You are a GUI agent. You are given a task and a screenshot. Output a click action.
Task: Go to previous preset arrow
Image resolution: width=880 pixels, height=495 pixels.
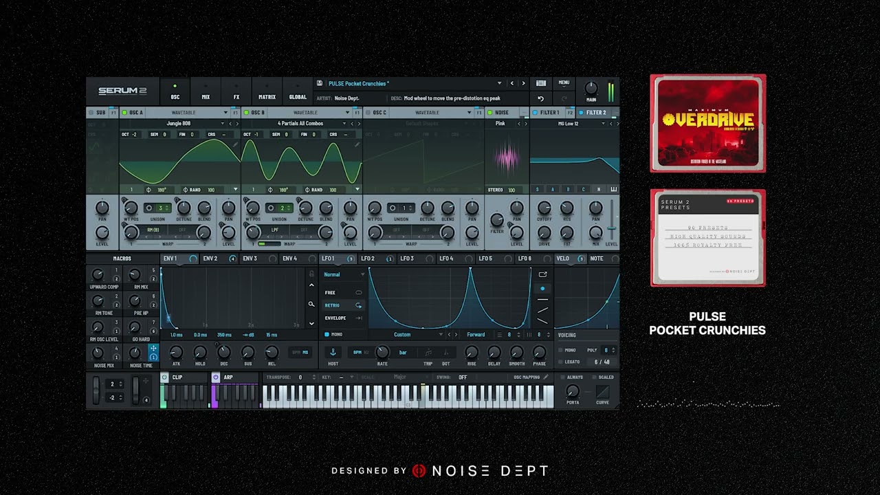tap(511, 83)
